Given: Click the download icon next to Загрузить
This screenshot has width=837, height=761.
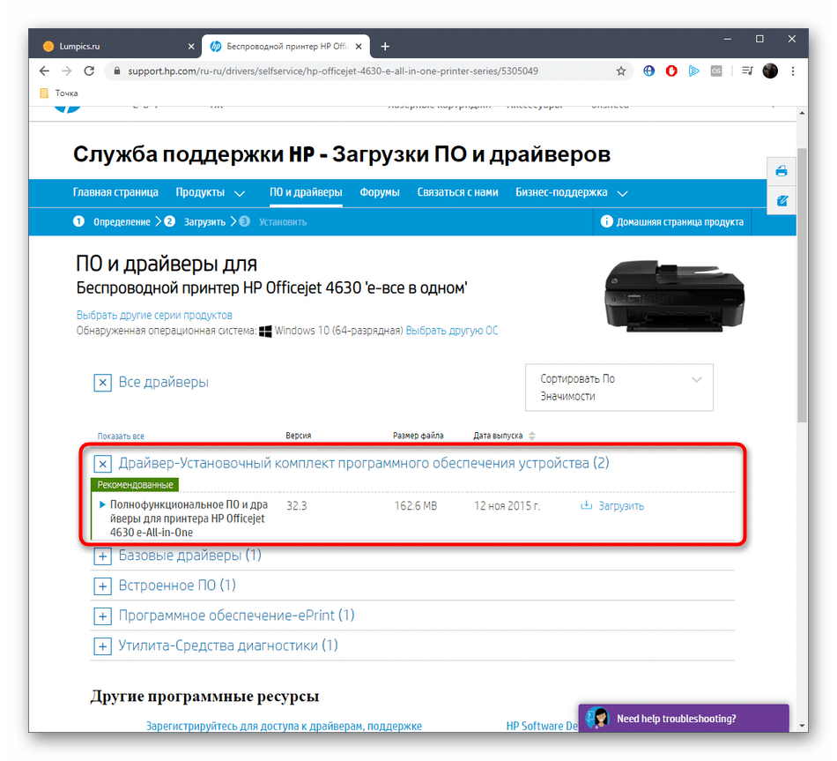Looking at the screenshot, I should 585,505.
